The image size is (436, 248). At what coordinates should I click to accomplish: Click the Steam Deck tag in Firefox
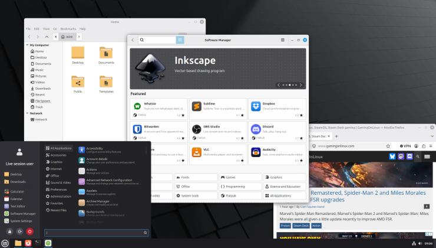pos(301,226)
